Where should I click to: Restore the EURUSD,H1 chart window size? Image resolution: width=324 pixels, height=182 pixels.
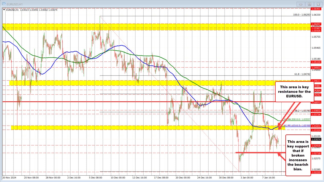310,4
